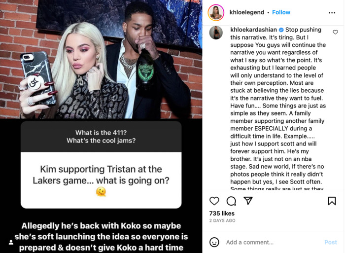Open khloekardashian profile from comment username
The width and height of the screenshot is (345, 253).
(x=253, y=30)
